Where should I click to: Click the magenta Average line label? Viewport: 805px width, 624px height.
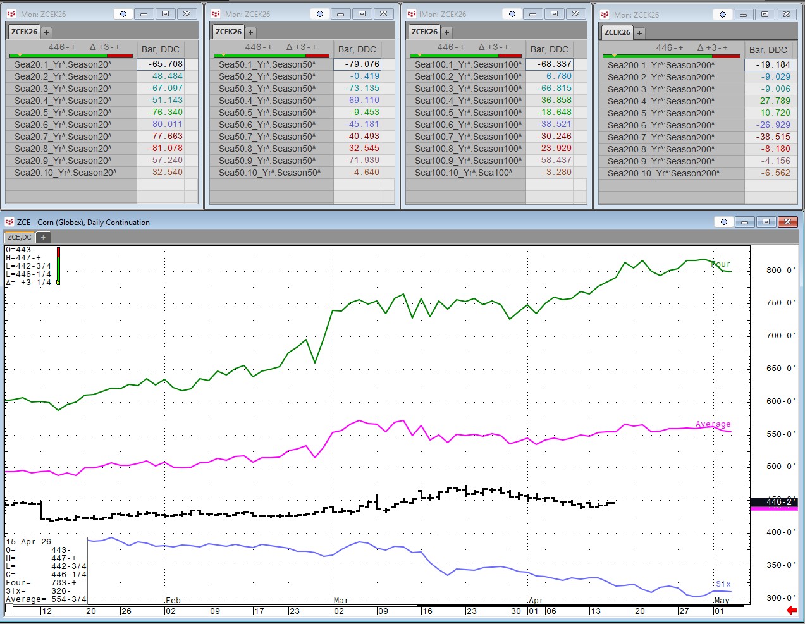pos(713,424)
